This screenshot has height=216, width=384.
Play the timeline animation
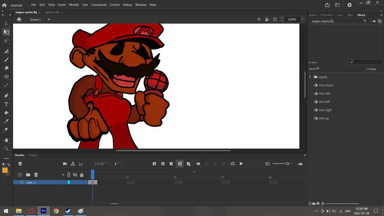click(241, 163)
